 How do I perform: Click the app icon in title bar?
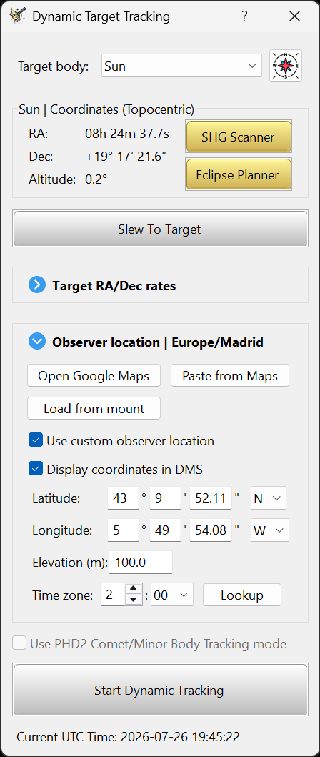pos(17,16)
